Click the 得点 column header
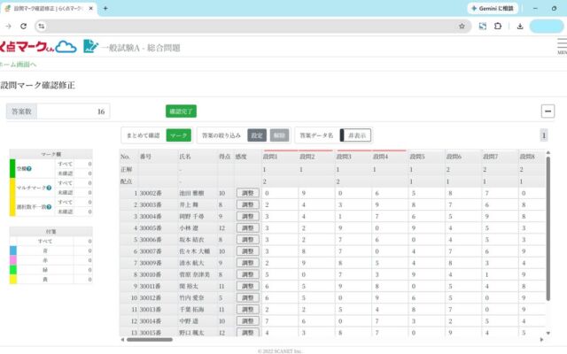This screenshot has width=567, height=354. pos(225,157)
